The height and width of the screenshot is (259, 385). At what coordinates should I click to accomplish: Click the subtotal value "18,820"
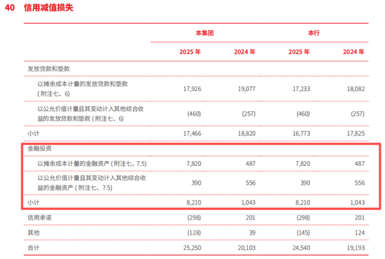coord(246,134)
